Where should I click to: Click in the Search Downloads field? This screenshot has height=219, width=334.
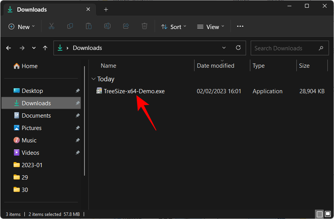(290, 48)
